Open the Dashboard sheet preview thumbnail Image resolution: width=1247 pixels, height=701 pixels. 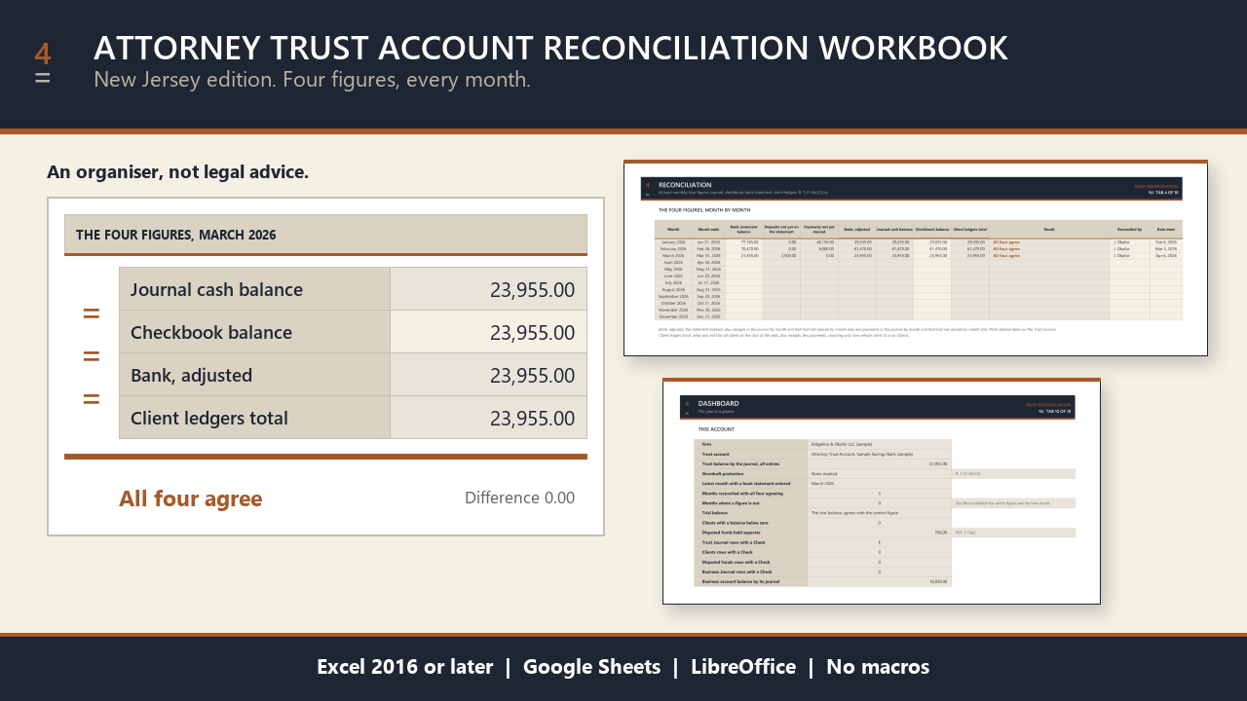click(882, 491)
